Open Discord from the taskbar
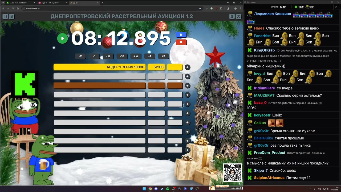This screenshot has width=341, height=192. [156, 189]
